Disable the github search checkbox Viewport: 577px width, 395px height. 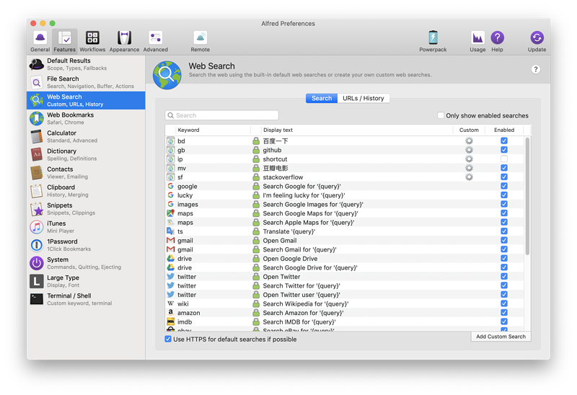pyautogui.click(x=504, y=150)
